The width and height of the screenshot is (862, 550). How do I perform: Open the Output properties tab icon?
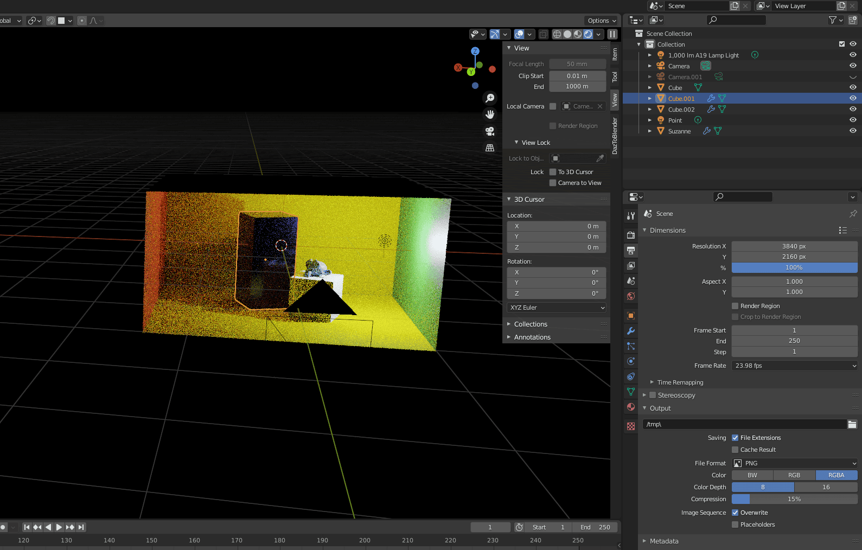pyautogui.click(x=631, y=251)
